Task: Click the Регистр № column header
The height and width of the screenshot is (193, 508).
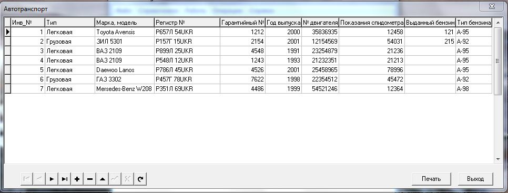Action: click(187, 23)
